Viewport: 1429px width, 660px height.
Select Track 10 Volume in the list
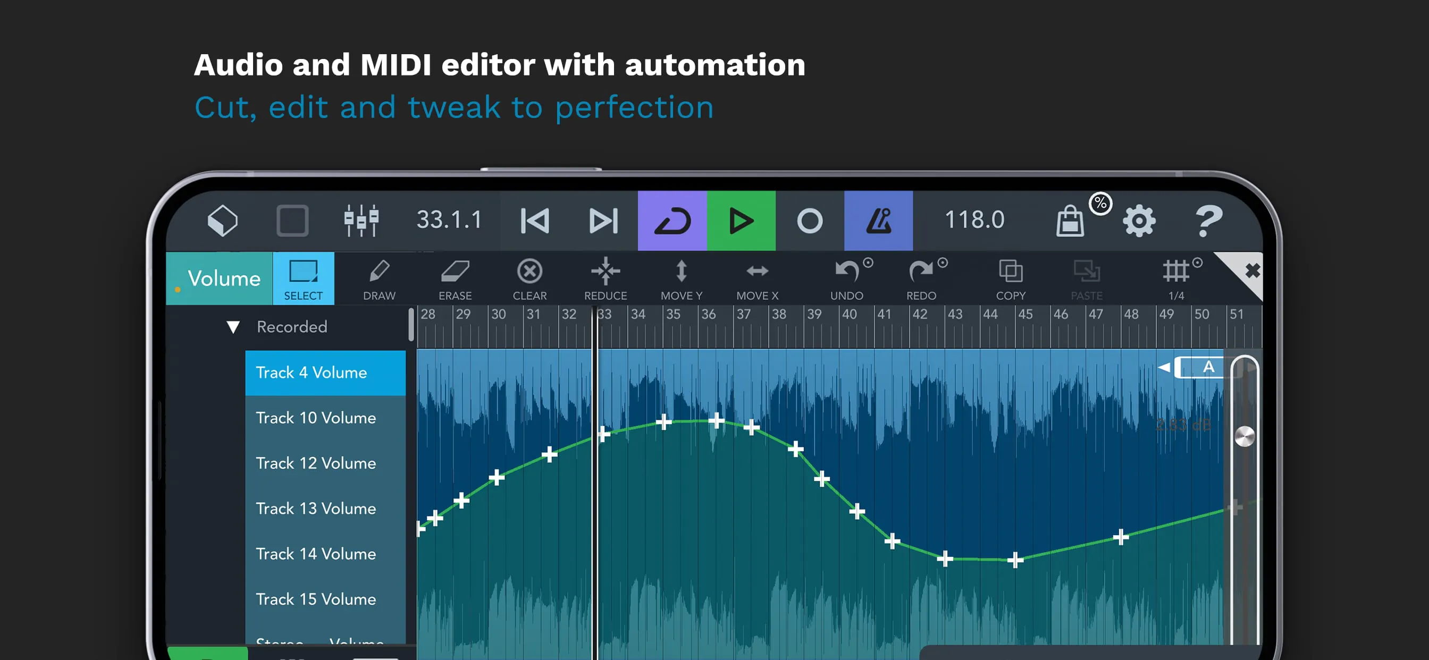(x=316, y=418)
